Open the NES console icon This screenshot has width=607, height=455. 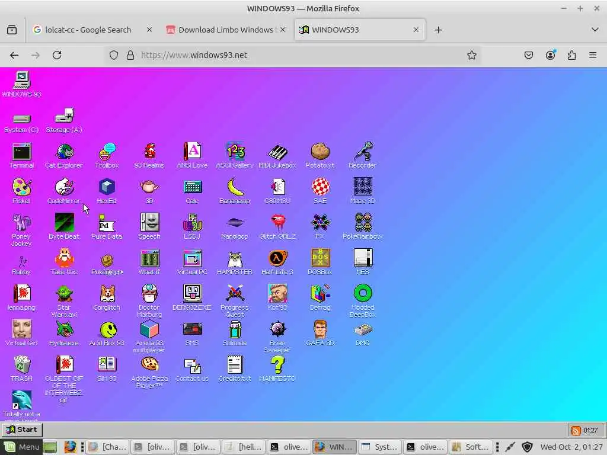(x=363, y=262)
